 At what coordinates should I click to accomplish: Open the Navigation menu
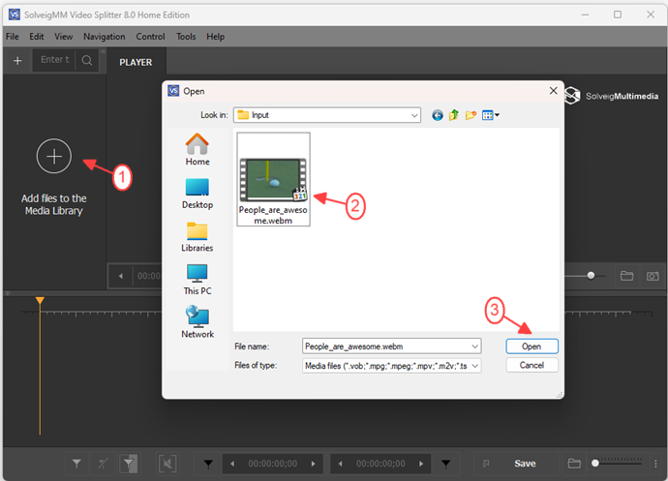point(104,37)
